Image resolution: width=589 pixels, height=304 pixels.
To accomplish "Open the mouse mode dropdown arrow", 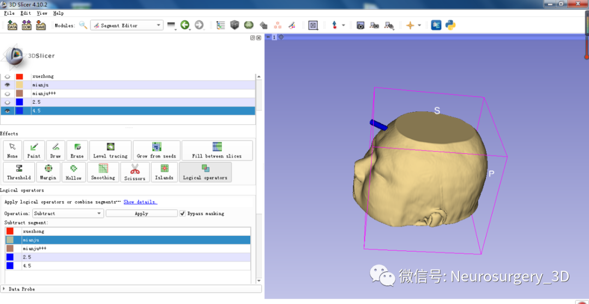I will (344, 25).
